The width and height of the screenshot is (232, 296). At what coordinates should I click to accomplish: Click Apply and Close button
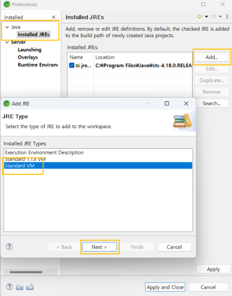[165, 287]
